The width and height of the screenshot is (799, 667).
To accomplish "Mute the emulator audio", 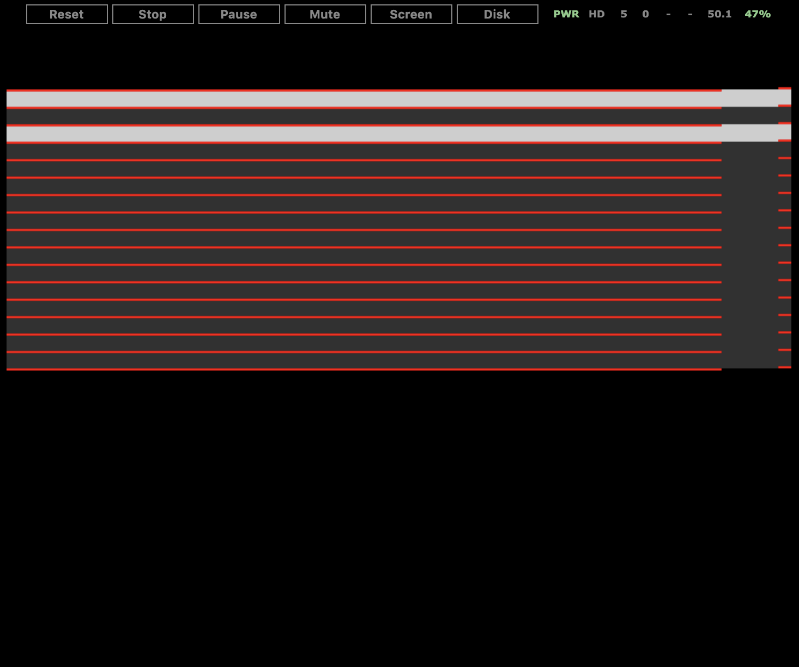I will (325, 14).
